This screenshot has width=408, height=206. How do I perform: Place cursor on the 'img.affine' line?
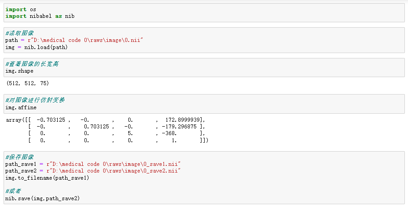(21, 107)
